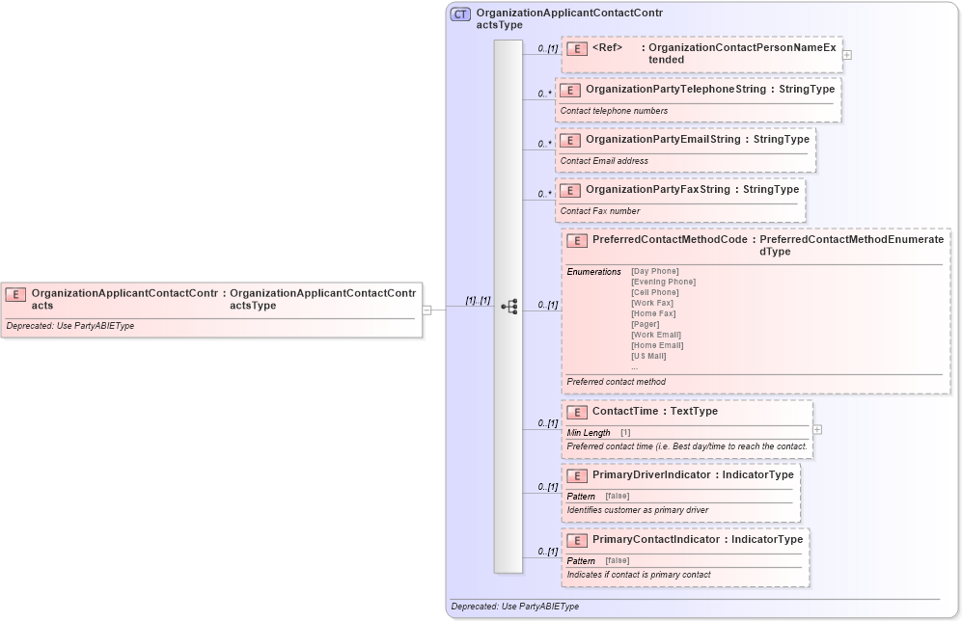Select the E icon of the <Ref> element
Viewport: 962px width, 621px height.
pyautogui.click(x=575, y=47)
